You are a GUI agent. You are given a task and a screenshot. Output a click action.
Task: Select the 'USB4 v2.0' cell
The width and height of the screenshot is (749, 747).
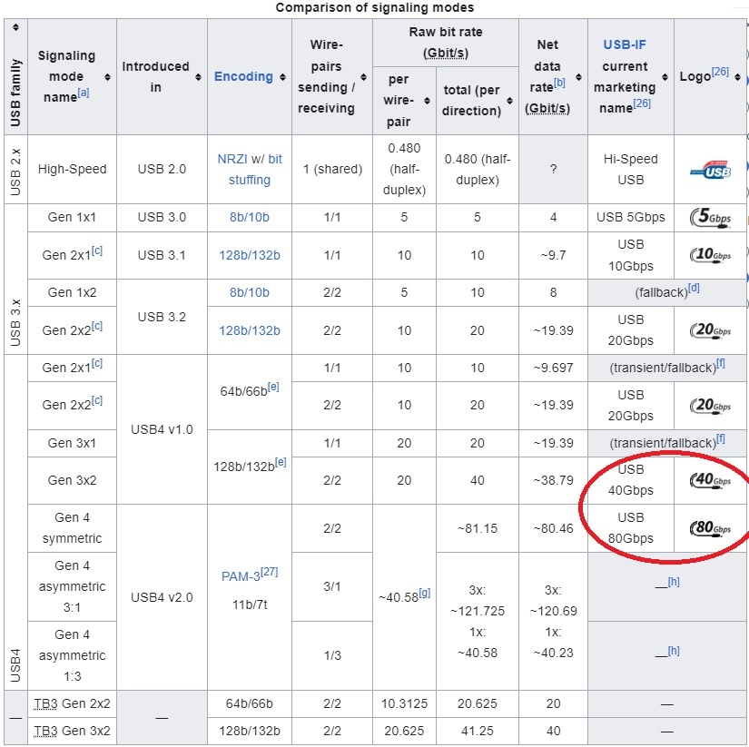pyautogui.click(x=162, y=597)
